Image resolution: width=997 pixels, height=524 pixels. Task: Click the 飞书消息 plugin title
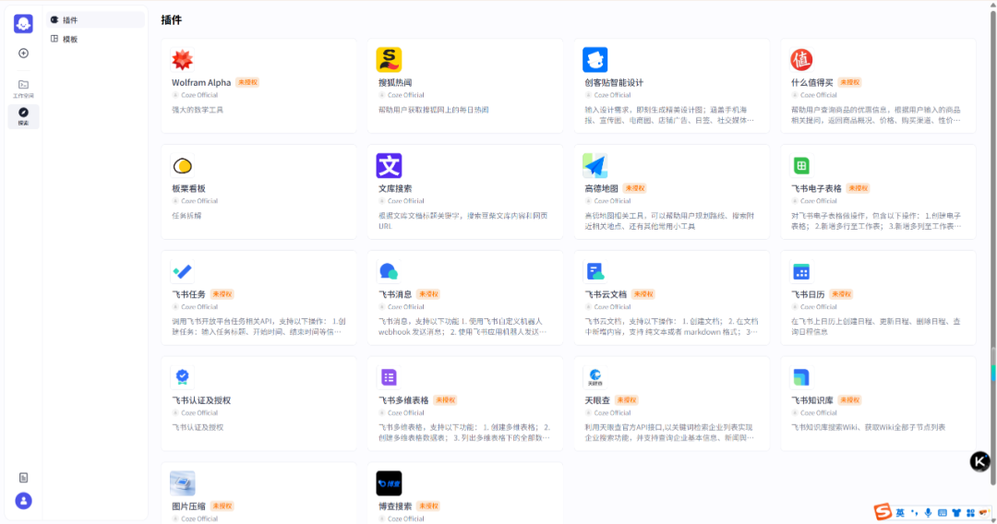[395, 294]
